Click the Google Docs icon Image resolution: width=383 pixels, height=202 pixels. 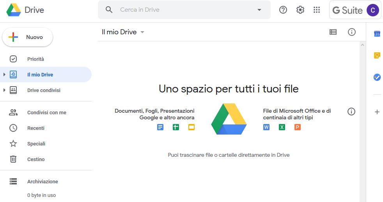coord(160,127)
